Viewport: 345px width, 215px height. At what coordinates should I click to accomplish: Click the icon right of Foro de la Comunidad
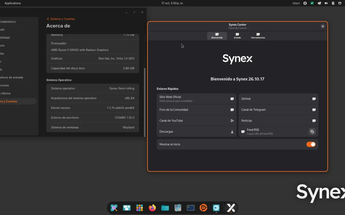point(232,110)
